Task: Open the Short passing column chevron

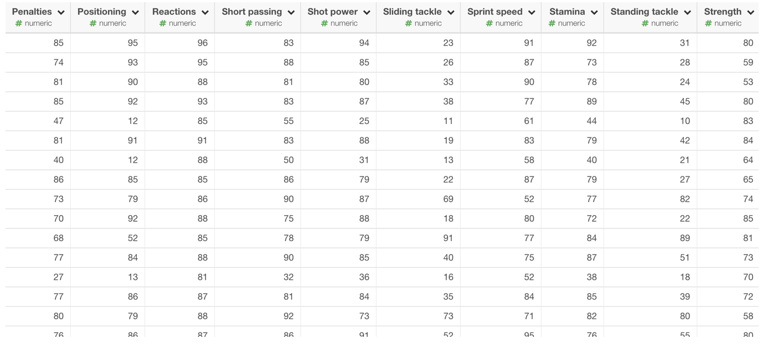Action: click(291, 12)
